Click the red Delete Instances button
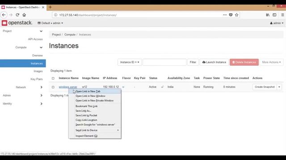Image resolution: width=286 pixels, height=160 pixels. tap(244, 62)
